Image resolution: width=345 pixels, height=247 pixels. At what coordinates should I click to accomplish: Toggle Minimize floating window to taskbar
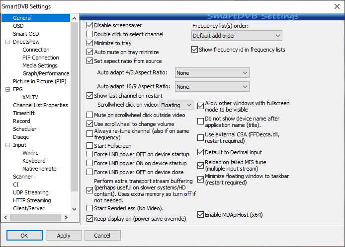pos(200,180)
